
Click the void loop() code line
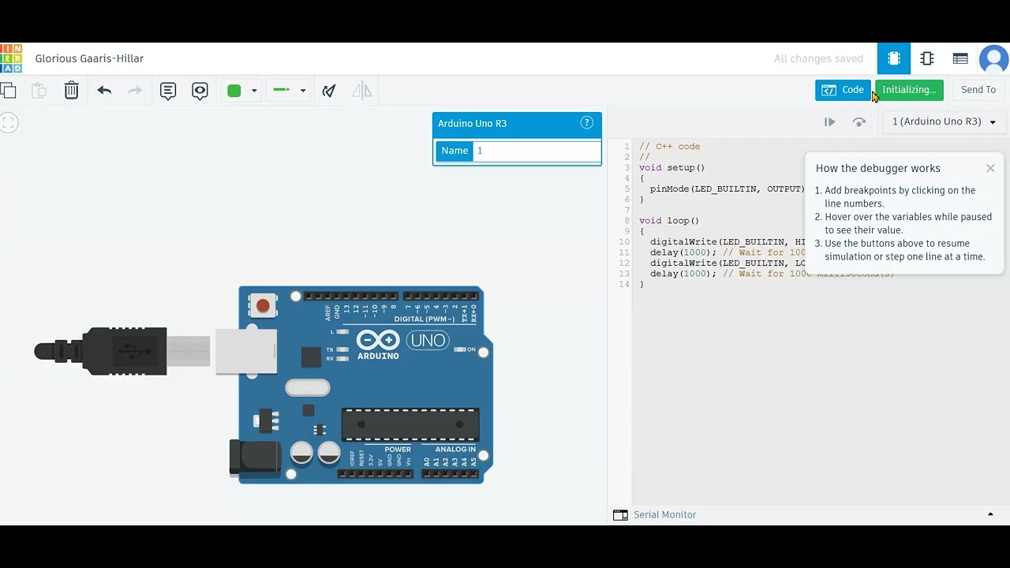pyautogui.click(x=669, y=221)
